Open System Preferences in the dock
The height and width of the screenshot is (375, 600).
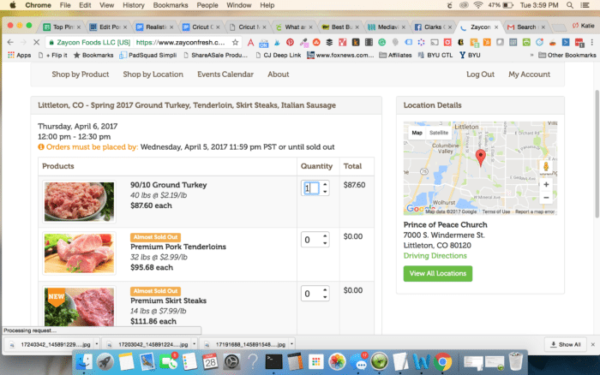coord(231,361)
